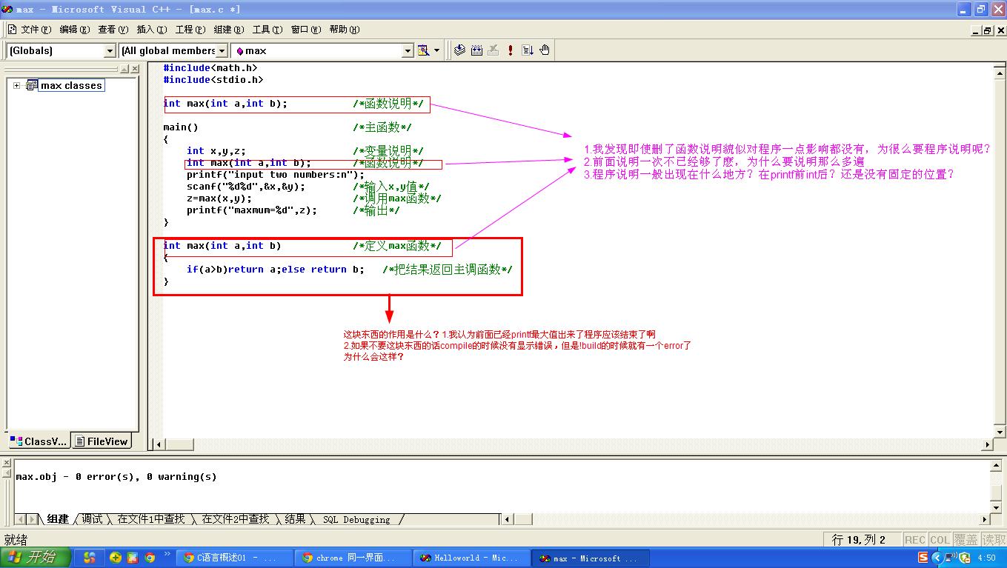Click the editor horizontal scrollbar right arrow

coord(987,445)
